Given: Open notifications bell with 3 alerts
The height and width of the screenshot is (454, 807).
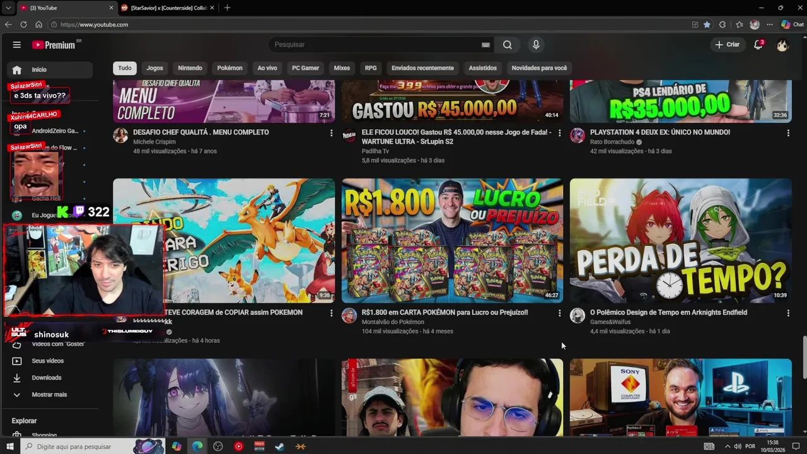Looking at the screenshot, I should 758,45.
